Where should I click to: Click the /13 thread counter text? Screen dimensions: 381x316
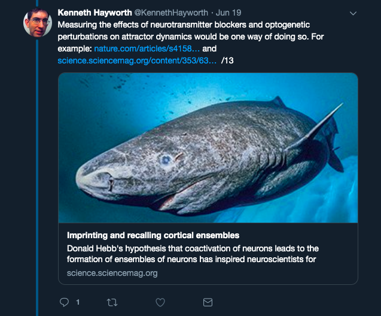[x=227, y=60]
